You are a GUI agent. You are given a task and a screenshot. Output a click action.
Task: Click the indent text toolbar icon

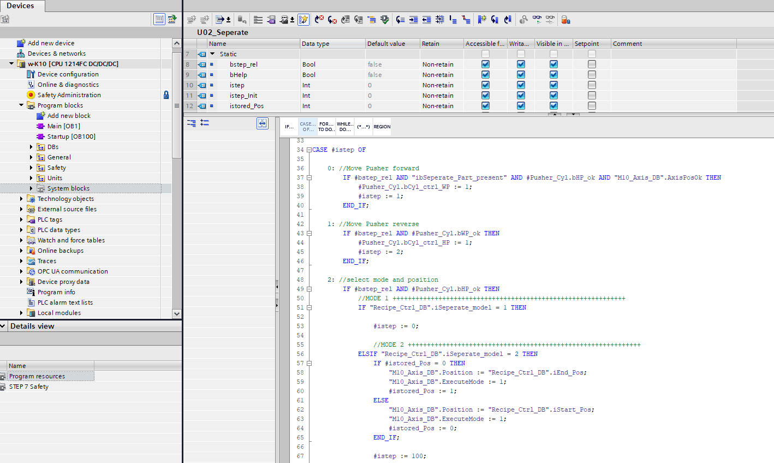coord(413,20)
